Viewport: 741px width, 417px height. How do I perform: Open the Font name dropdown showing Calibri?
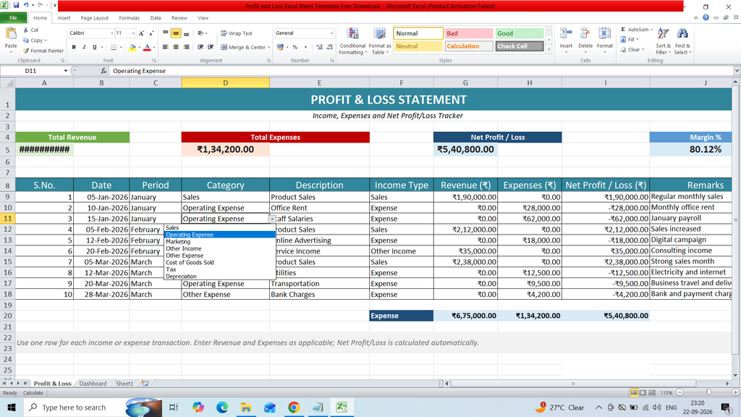click(x=112, y=33)
